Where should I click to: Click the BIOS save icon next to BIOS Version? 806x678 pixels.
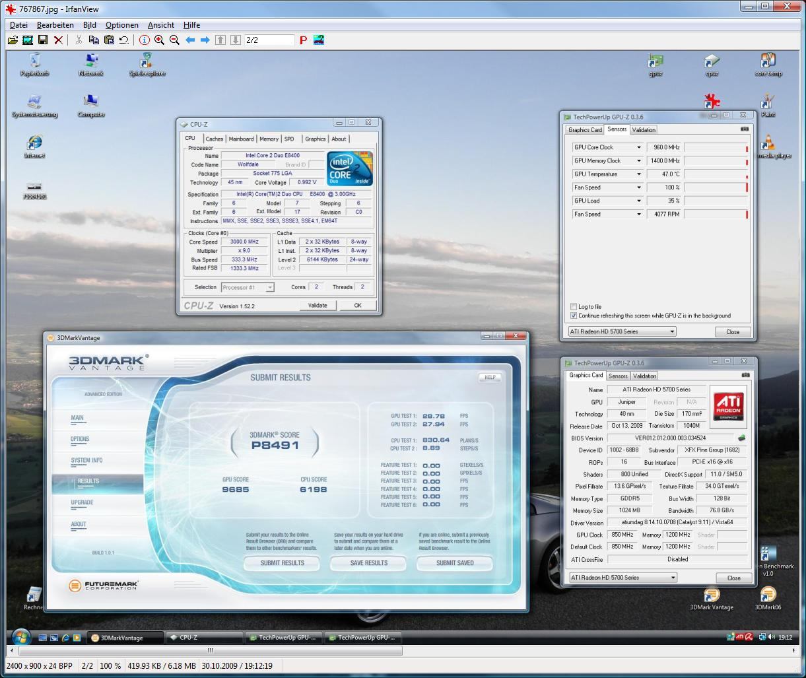(741, 438)
